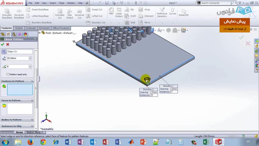The width and height of the screenshot is (259, 146).
Task: Select the Draft tool
Action: 130,16
